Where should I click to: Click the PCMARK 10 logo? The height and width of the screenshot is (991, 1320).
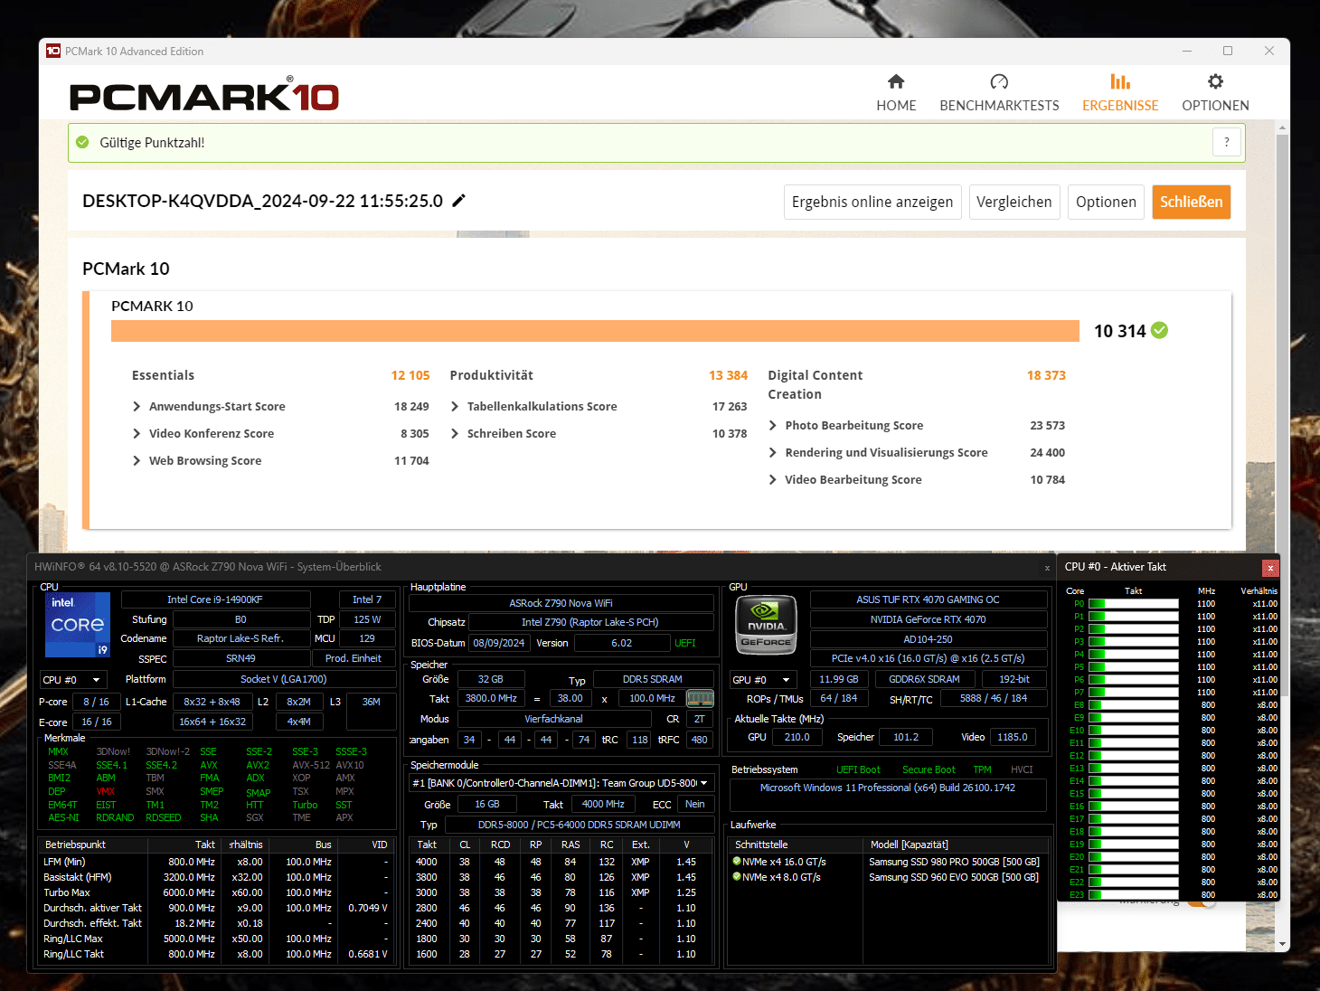coord(204,96)
